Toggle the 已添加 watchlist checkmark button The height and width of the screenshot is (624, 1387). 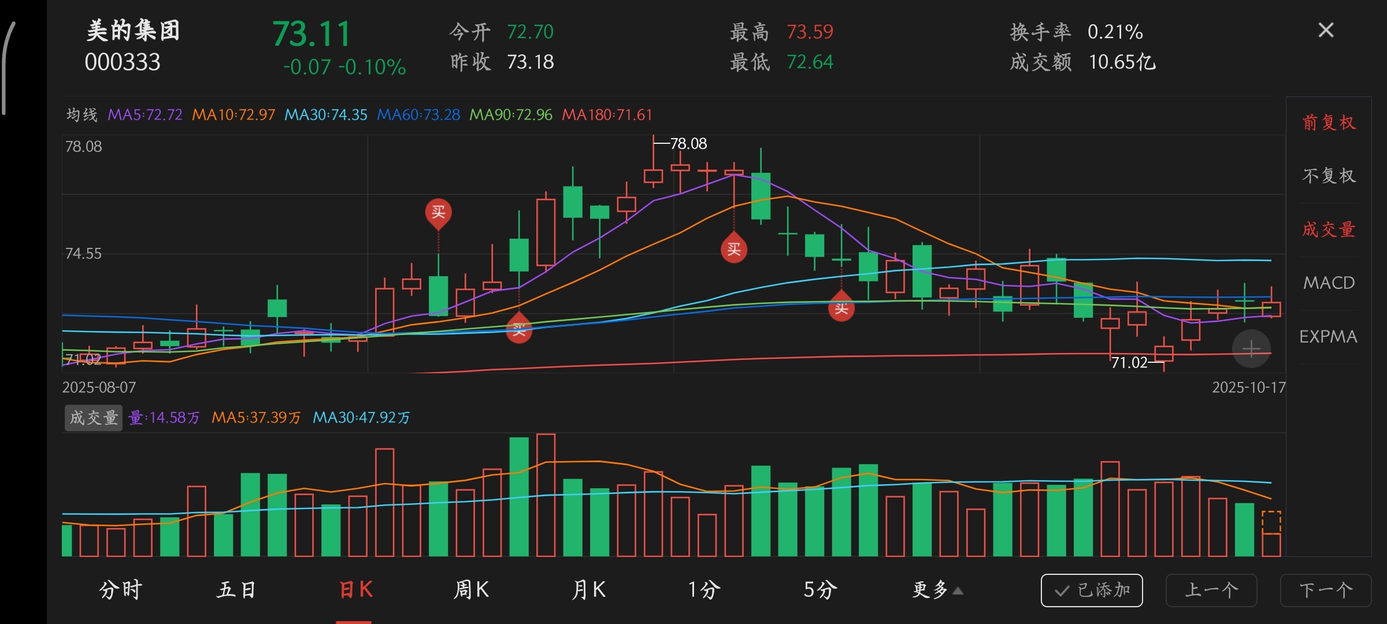click(1092, 590)
